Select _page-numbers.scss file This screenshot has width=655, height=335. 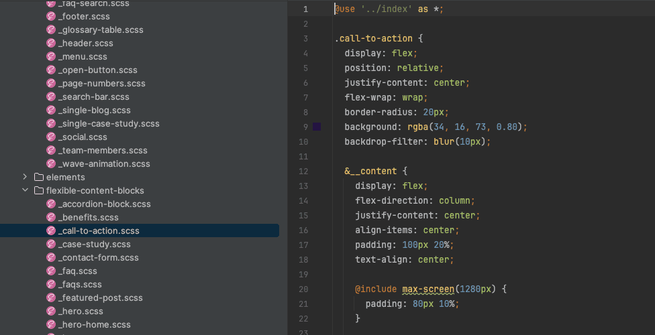click(x=102, y=84)
